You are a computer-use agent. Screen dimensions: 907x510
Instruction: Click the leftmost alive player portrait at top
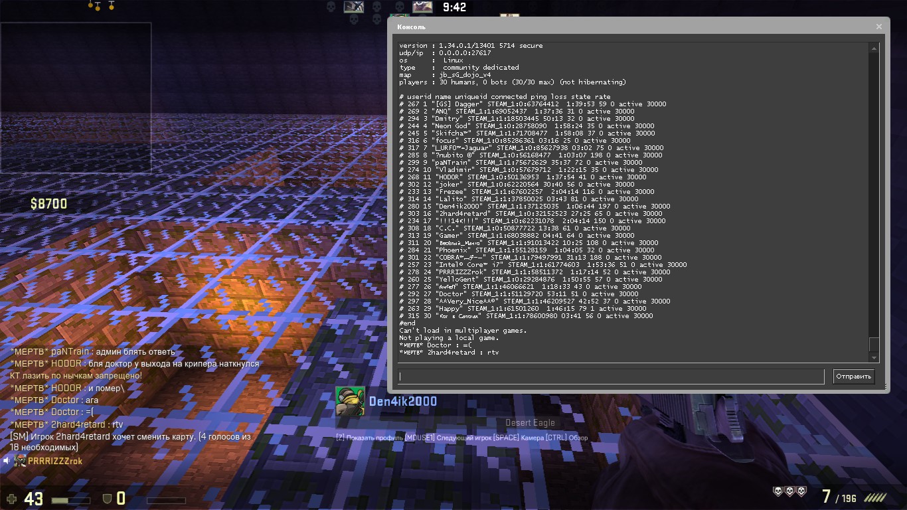[x=353, y=7]
